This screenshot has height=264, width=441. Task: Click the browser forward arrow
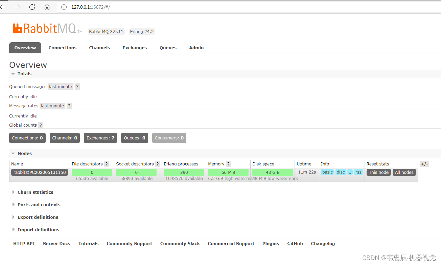click(18, 7)
